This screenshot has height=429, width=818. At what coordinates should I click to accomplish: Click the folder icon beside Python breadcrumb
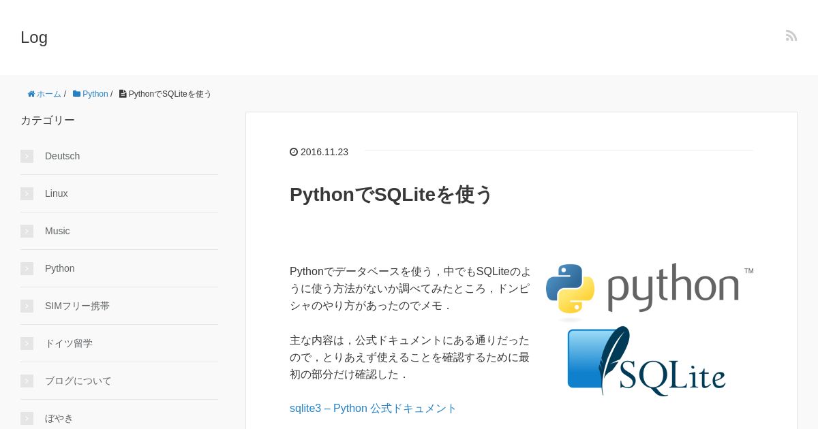tap(76, 94)
